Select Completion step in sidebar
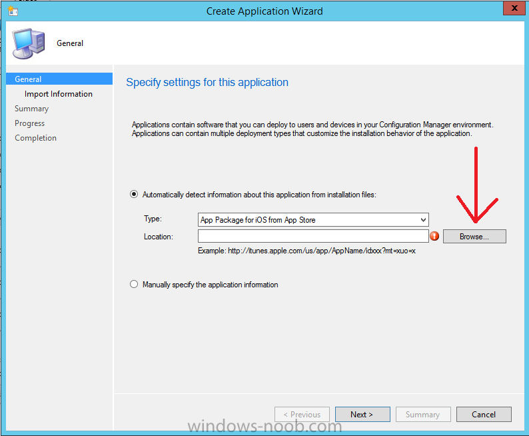529x436 pixels. click(x=35, y=138)
